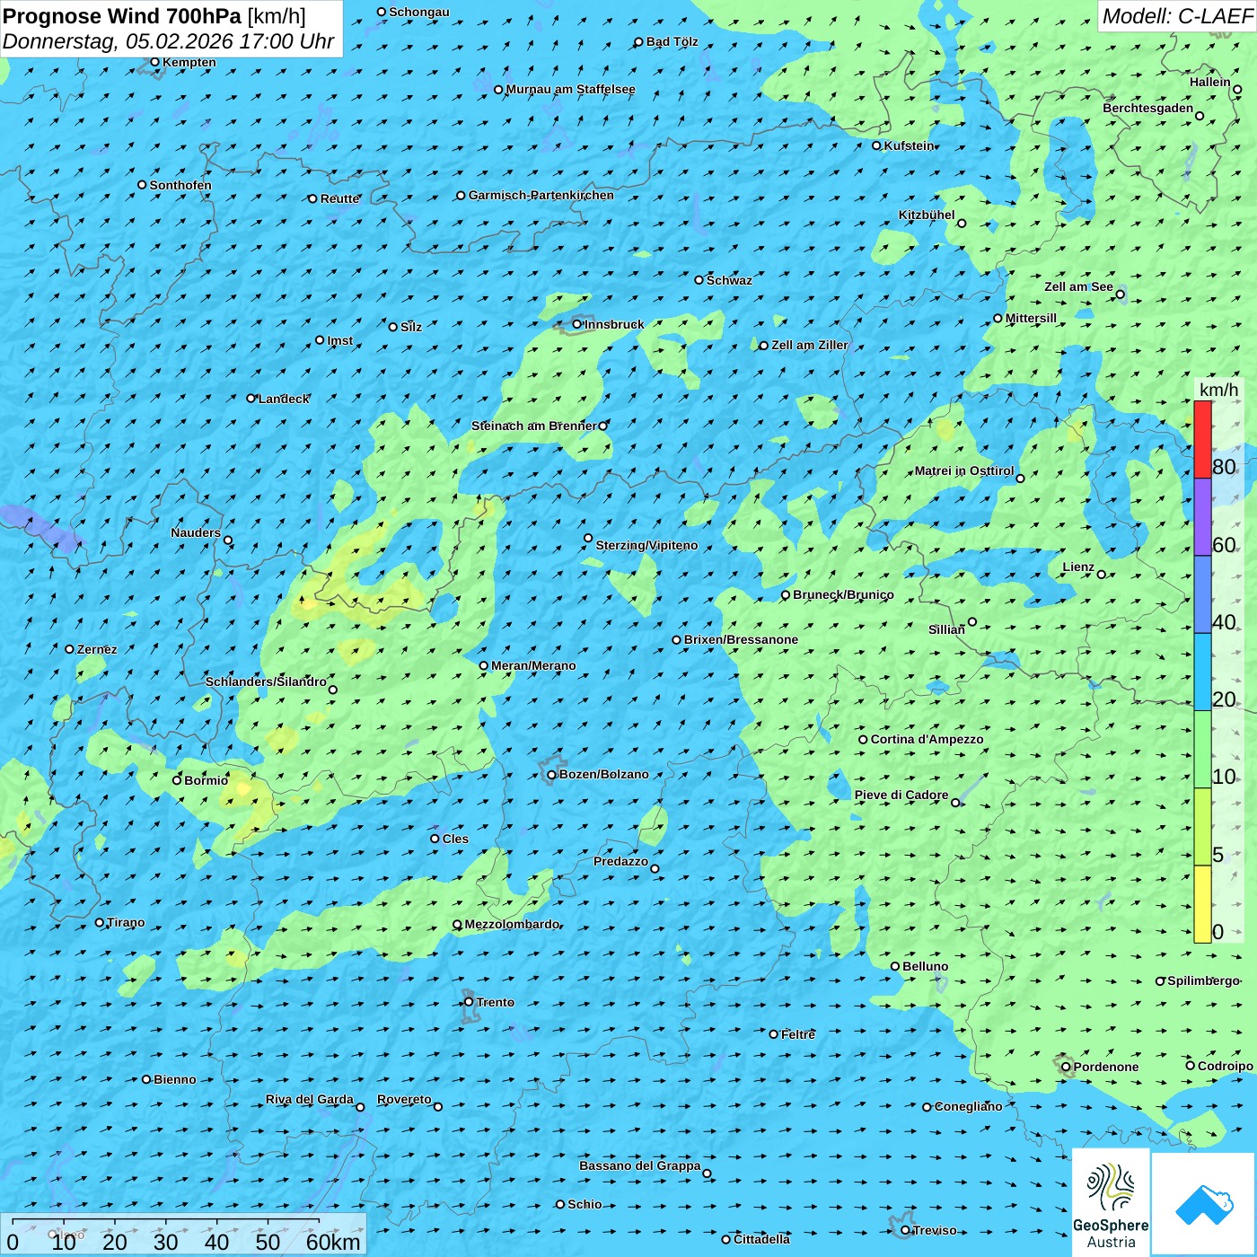
Task: Click the date 'Donnerstag, 05.02.2026 17:00 Uhr'
Action: pos(168,41)
